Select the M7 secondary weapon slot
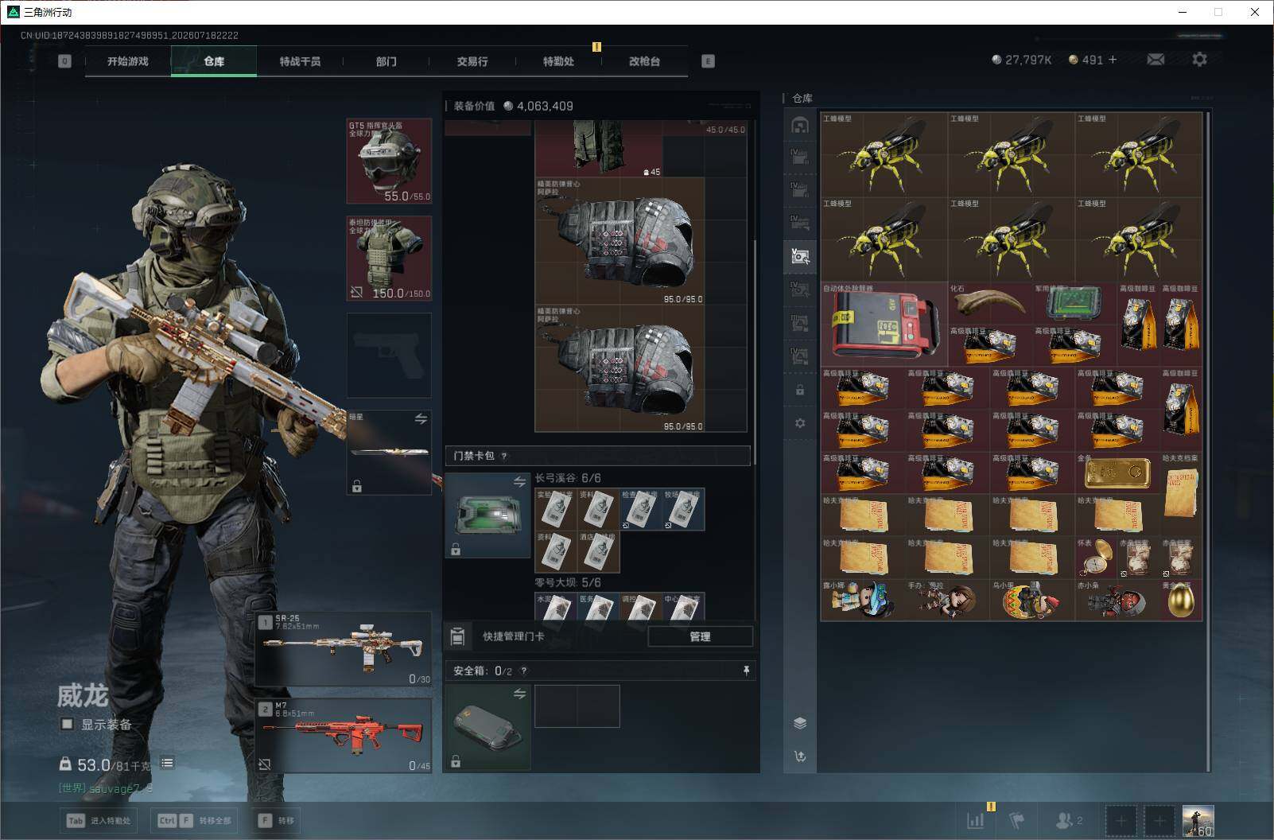The width and height of the screenshot is (1274, 840). click(343, 736)
